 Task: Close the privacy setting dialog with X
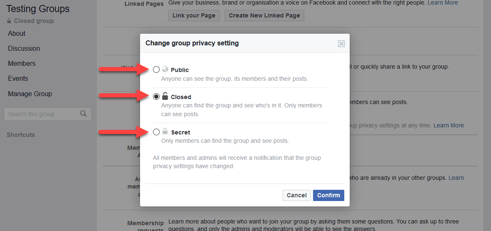341,44
